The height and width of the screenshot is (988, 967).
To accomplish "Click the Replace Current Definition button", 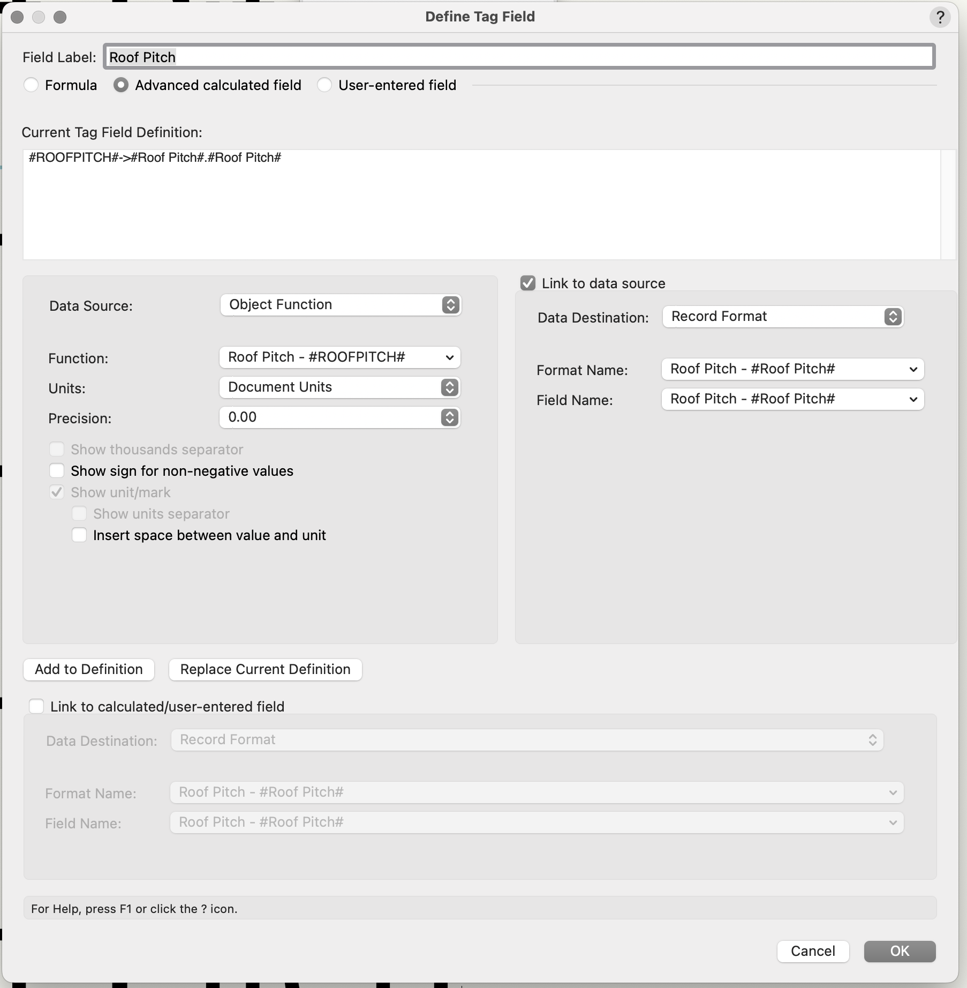I will (265, 670).
